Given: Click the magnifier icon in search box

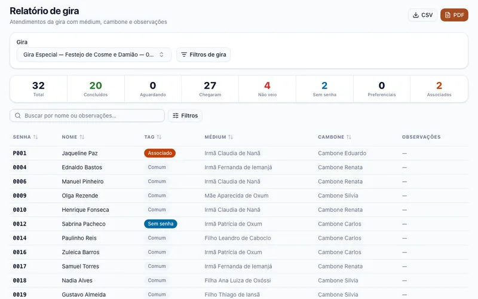Looking at the screenshot, I should point(18,115).
